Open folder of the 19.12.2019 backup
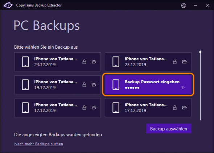 click(x=94, y=85)
